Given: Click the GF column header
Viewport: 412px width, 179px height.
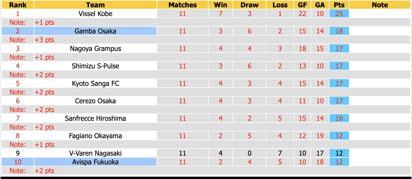Looking at the screenshot, I should pos(302,5).
